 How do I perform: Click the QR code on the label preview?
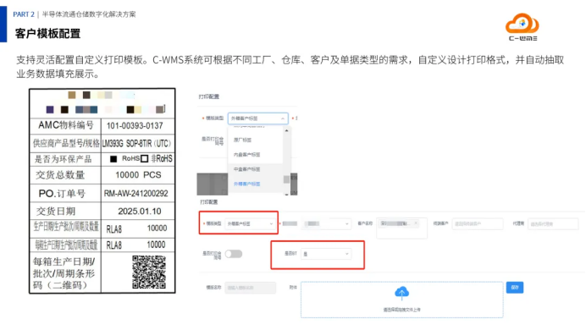tap(149, 272)
